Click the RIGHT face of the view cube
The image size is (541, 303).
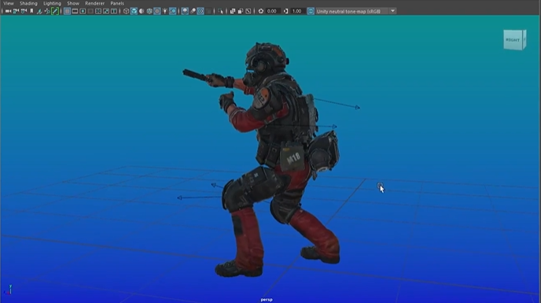[513, 40]
